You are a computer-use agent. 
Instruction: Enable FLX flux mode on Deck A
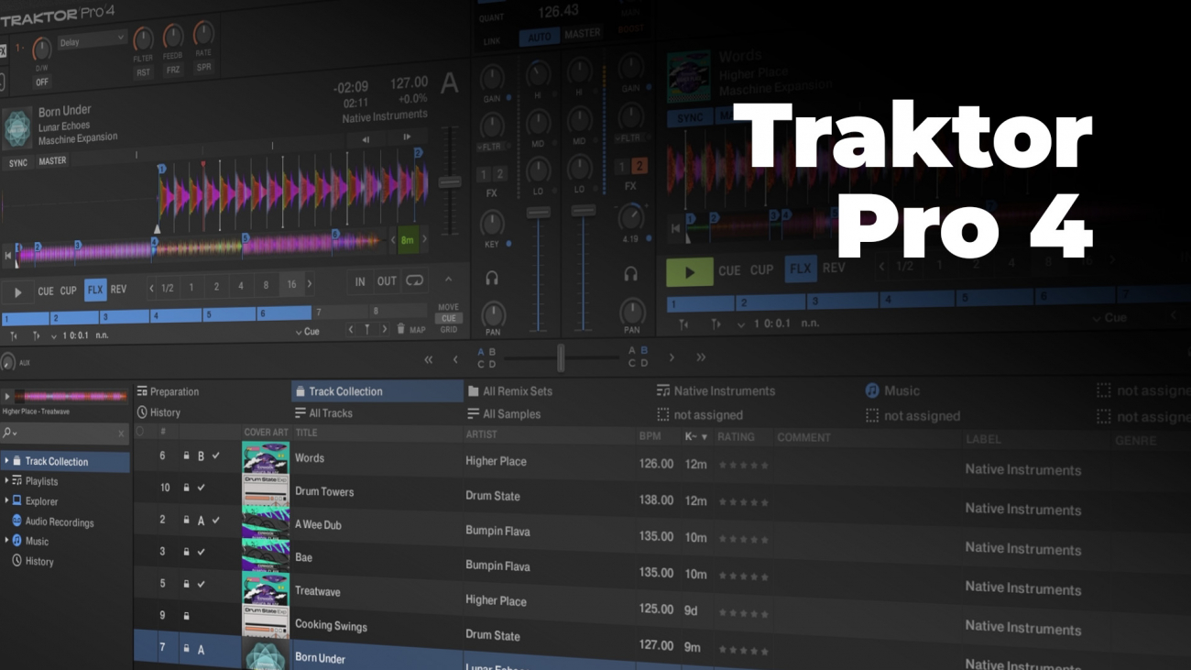[95, 290]
